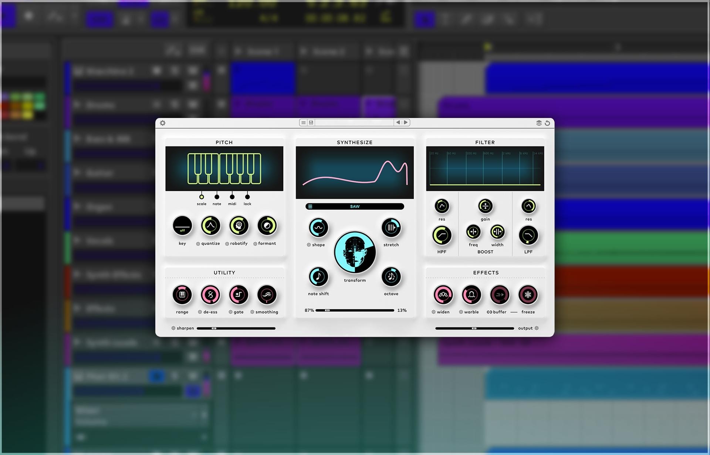Click the pink waveform display in Synthesize
Screen dimensions: 710x455
pos(355,172)
